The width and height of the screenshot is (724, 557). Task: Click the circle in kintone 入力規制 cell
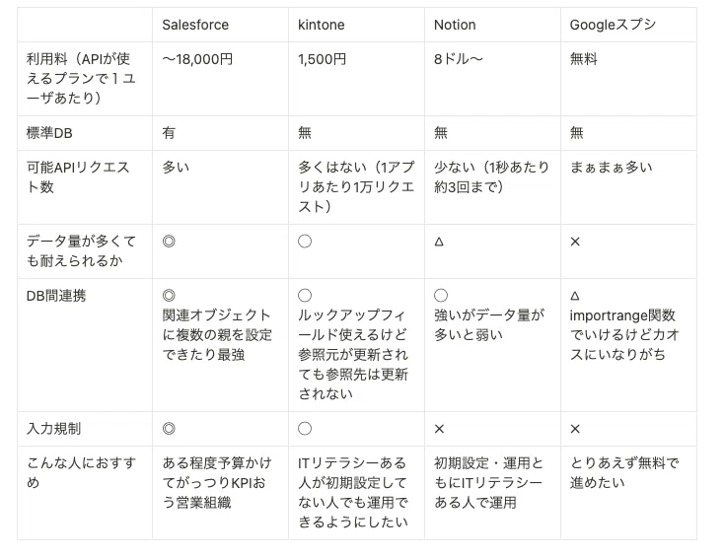[x=305, y=429]
